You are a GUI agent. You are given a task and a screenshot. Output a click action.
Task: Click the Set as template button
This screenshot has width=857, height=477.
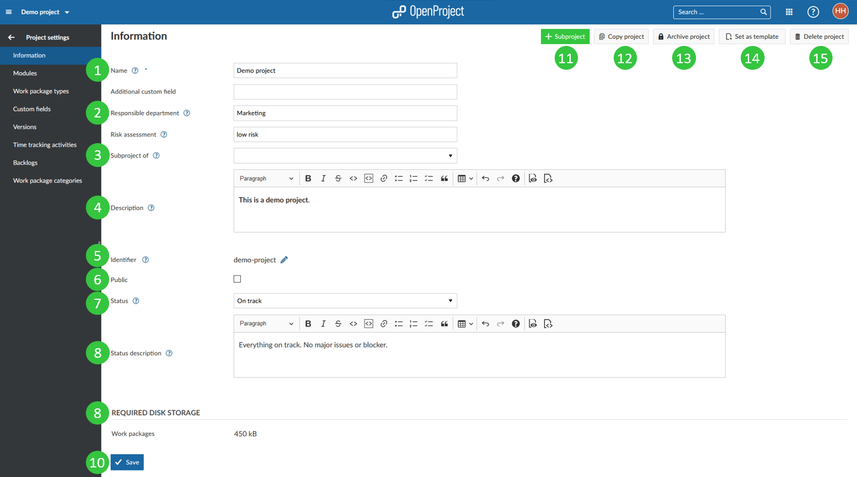click(752, 36)
